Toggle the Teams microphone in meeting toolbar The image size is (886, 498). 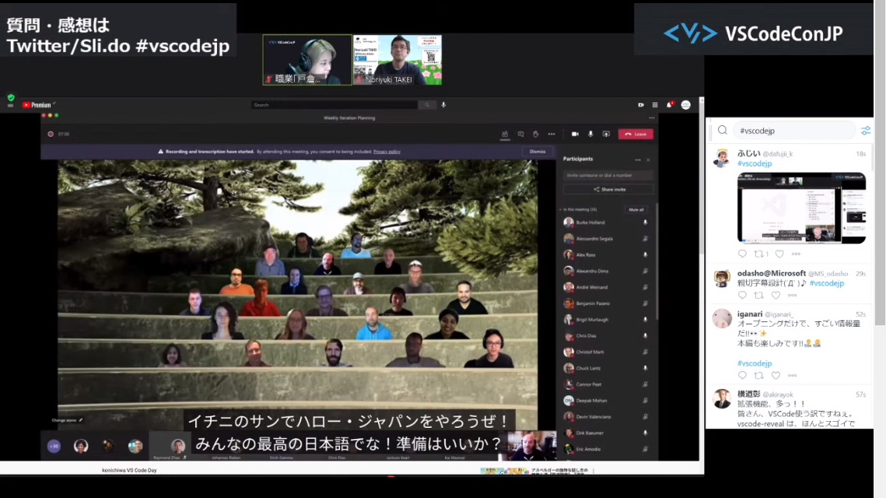tap(590, 135)
